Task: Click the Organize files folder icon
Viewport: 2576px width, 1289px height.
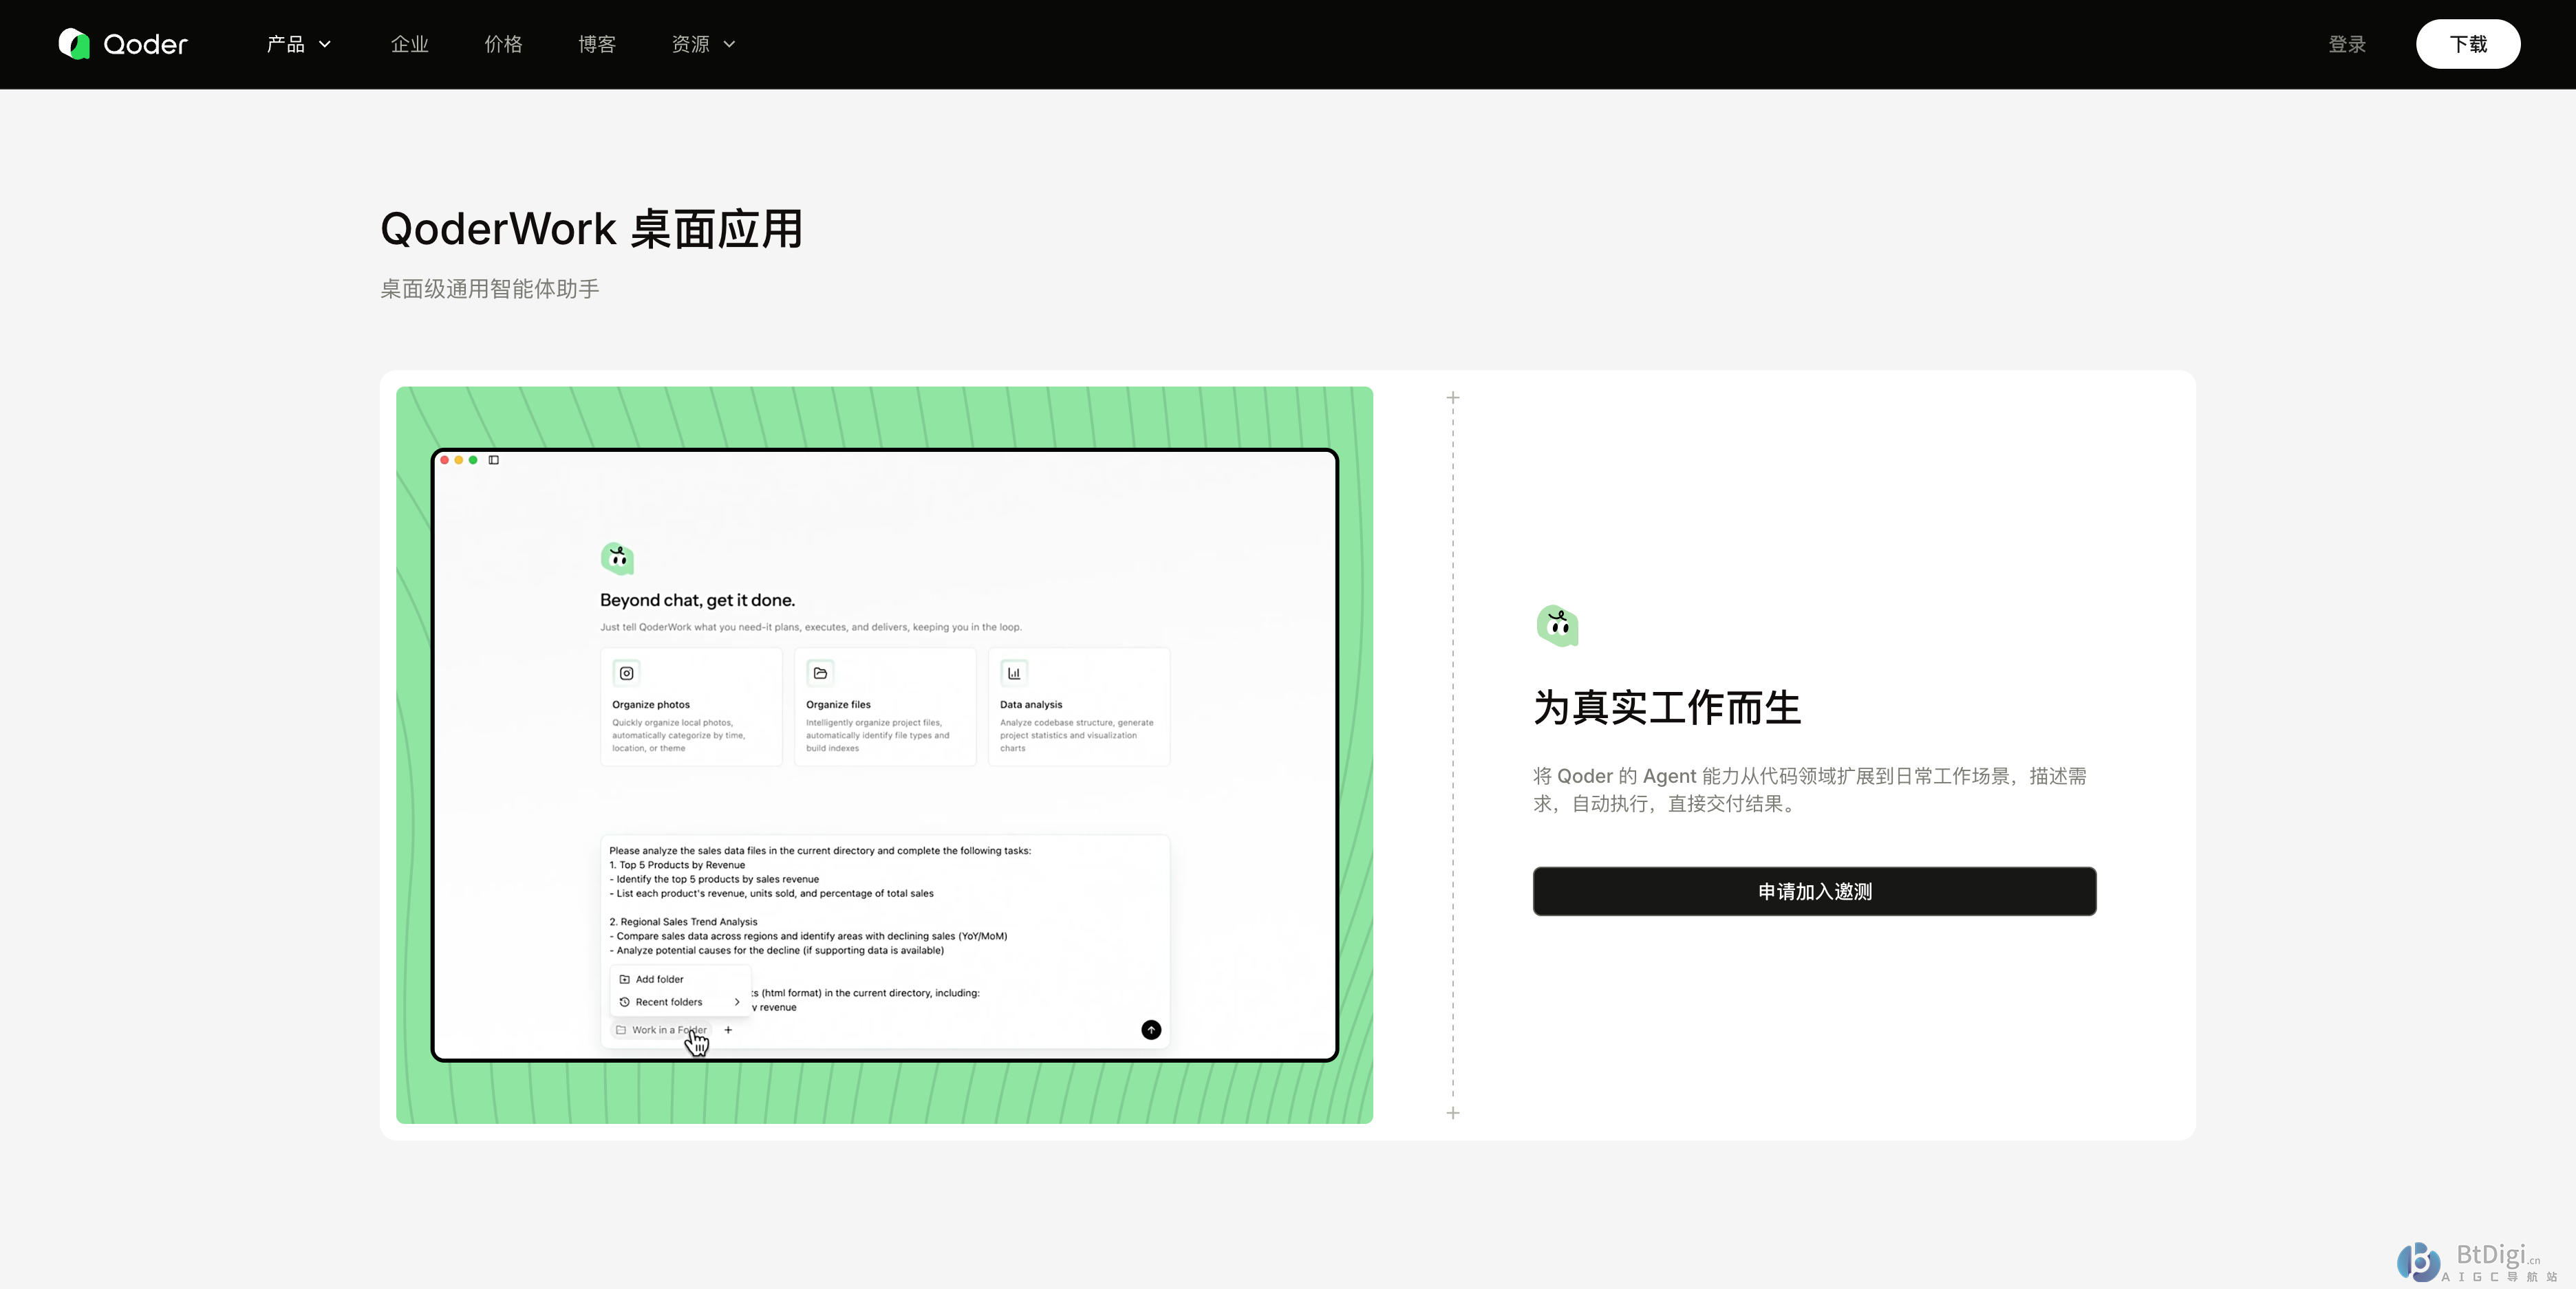Action: pos(820,672)
